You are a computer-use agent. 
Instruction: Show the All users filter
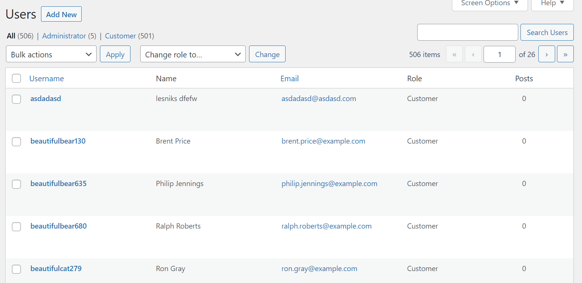coord(11,36)
